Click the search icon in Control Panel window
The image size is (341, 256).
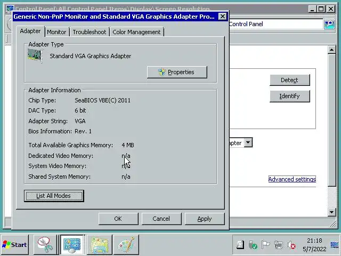[x=329, y=24]
